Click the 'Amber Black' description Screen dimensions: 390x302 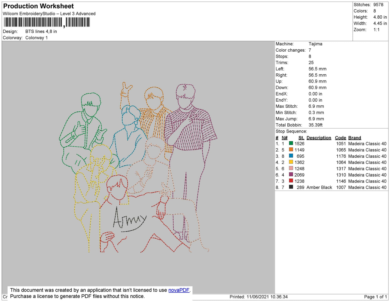click(319, 187)
